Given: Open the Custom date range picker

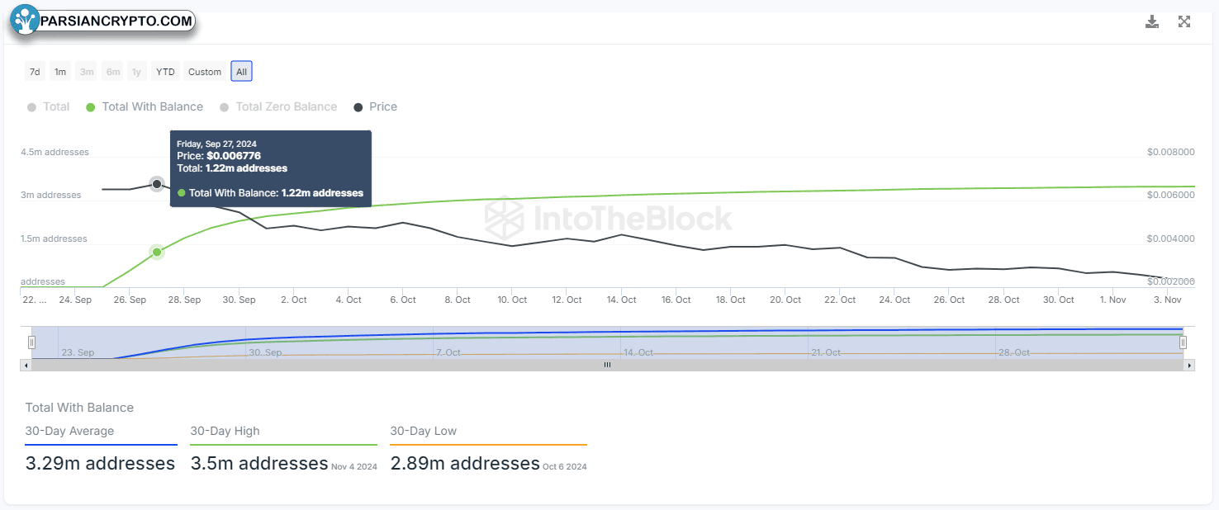Looking at the screenshot, I should [205, 72].
